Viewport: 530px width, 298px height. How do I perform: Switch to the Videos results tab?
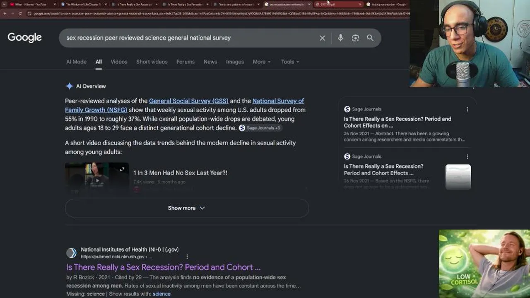[x=119, y=62]
